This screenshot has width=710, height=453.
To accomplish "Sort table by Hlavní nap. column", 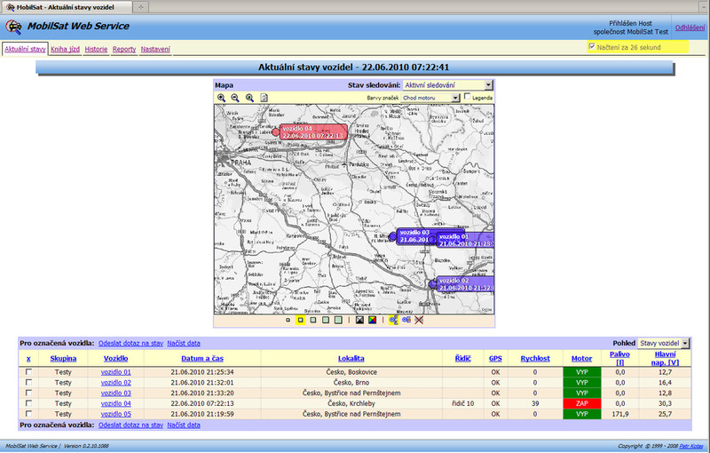I will (665, 358).
